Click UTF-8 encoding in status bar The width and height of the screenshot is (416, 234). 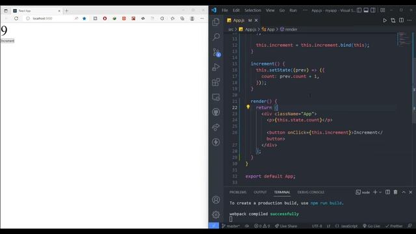point(317,226)
